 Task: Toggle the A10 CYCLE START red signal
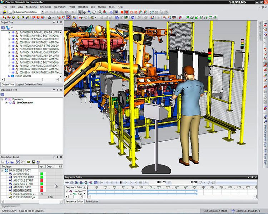click(x=41, y=180)
